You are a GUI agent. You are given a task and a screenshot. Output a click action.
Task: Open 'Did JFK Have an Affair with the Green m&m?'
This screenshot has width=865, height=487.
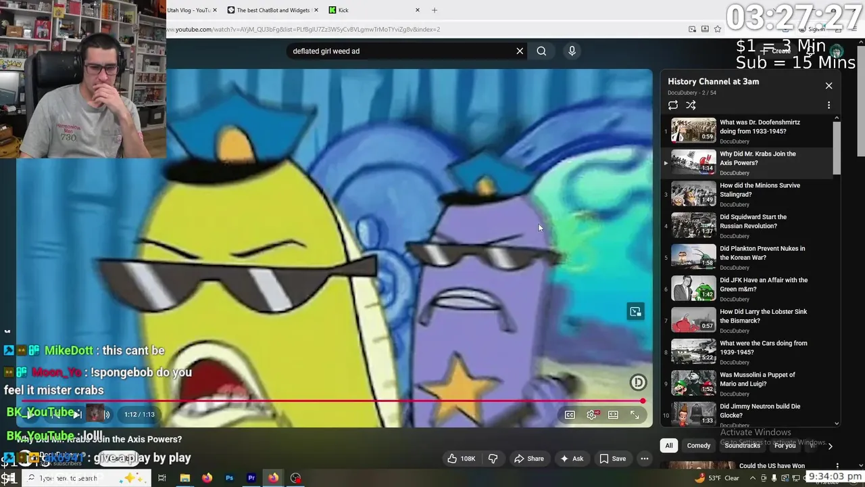pyautogui.click(x=747, y=289)
